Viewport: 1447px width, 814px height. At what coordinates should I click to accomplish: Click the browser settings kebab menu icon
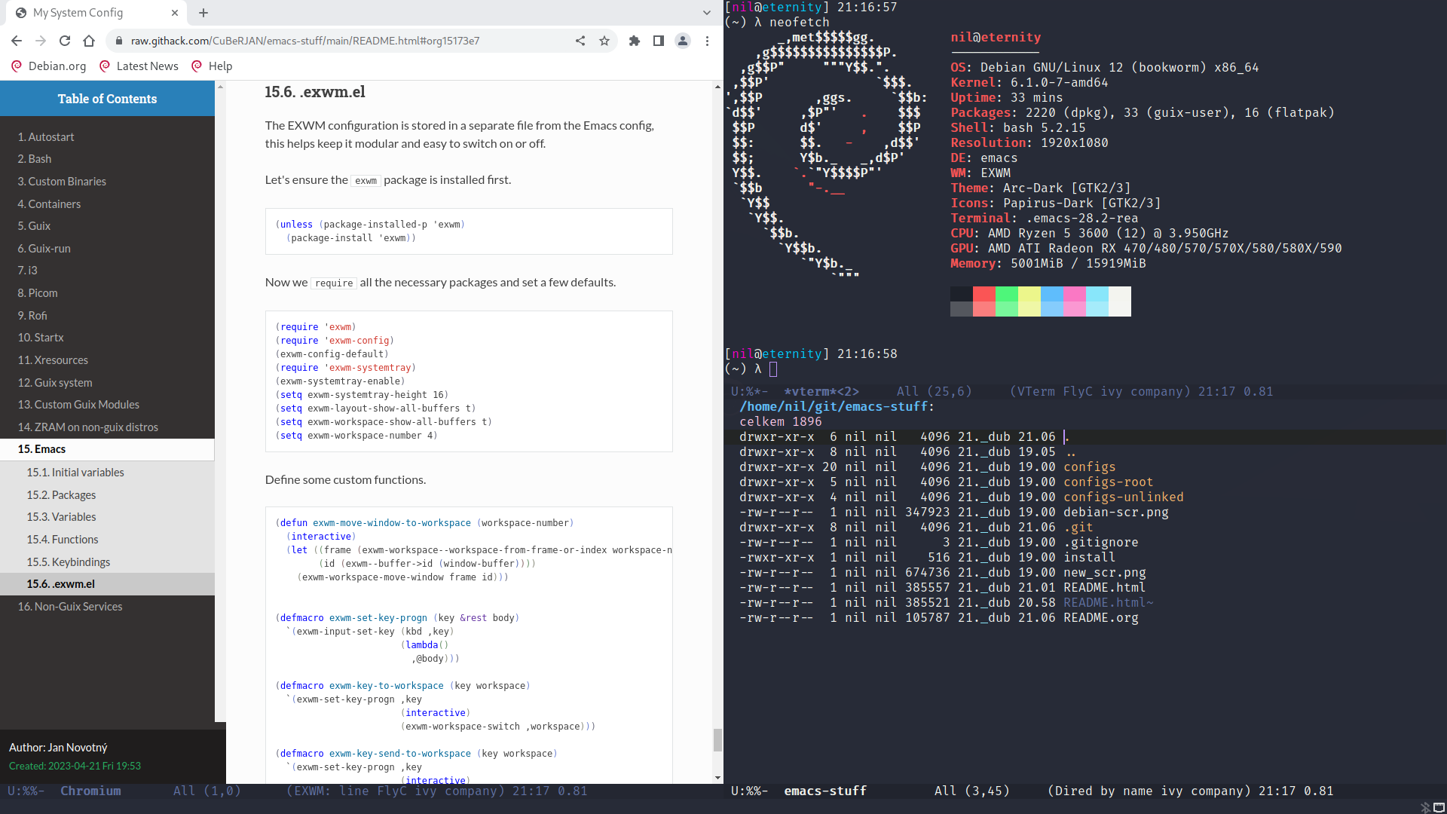(x=707, y=41)
